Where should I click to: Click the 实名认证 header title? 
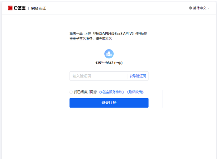(38, 8)
